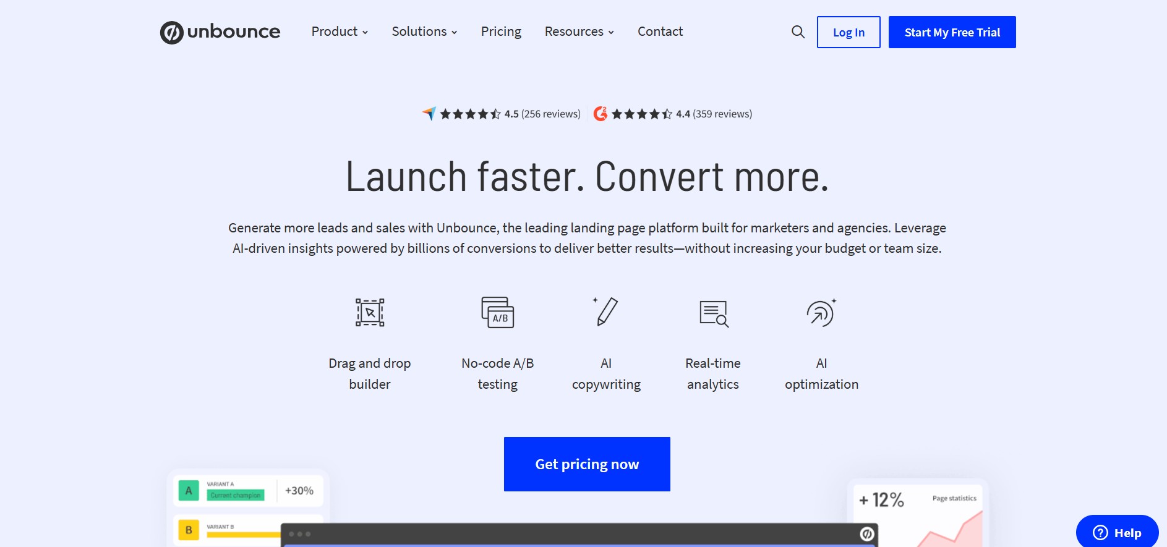Click the Variant A green badge
This screenshot has width=1167, height=547.
189,490
